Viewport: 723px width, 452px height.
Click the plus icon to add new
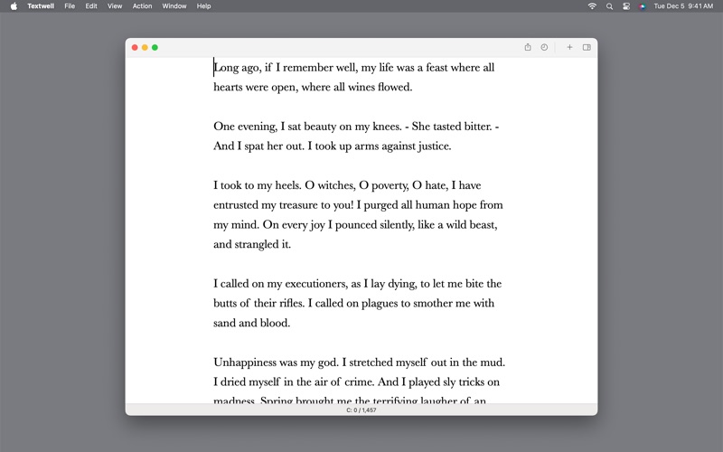pos(569,47)
